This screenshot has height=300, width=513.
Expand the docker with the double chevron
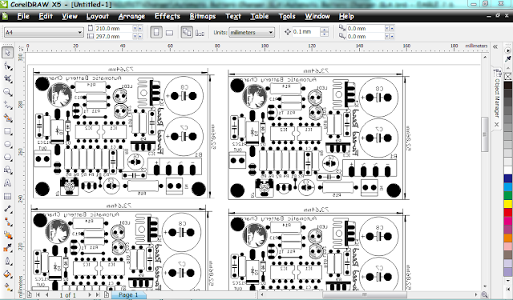495,46
